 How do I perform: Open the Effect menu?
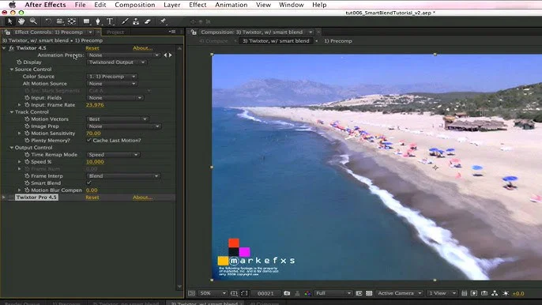(x=198, y=5)
